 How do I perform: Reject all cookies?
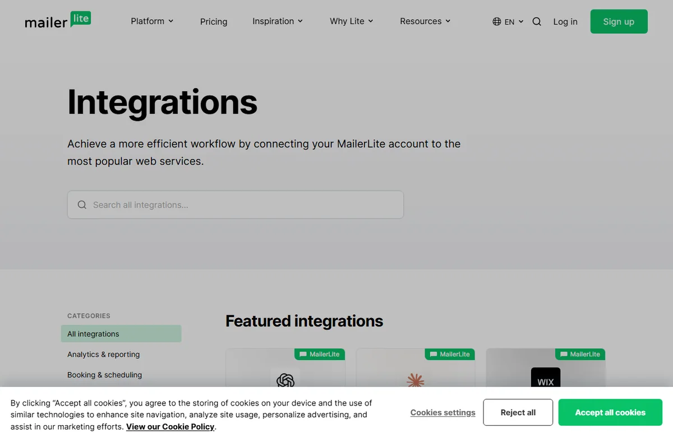[x=518, y=412]
